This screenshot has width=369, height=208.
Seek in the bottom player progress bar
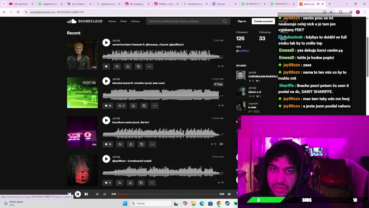click(x=167, y=194)
